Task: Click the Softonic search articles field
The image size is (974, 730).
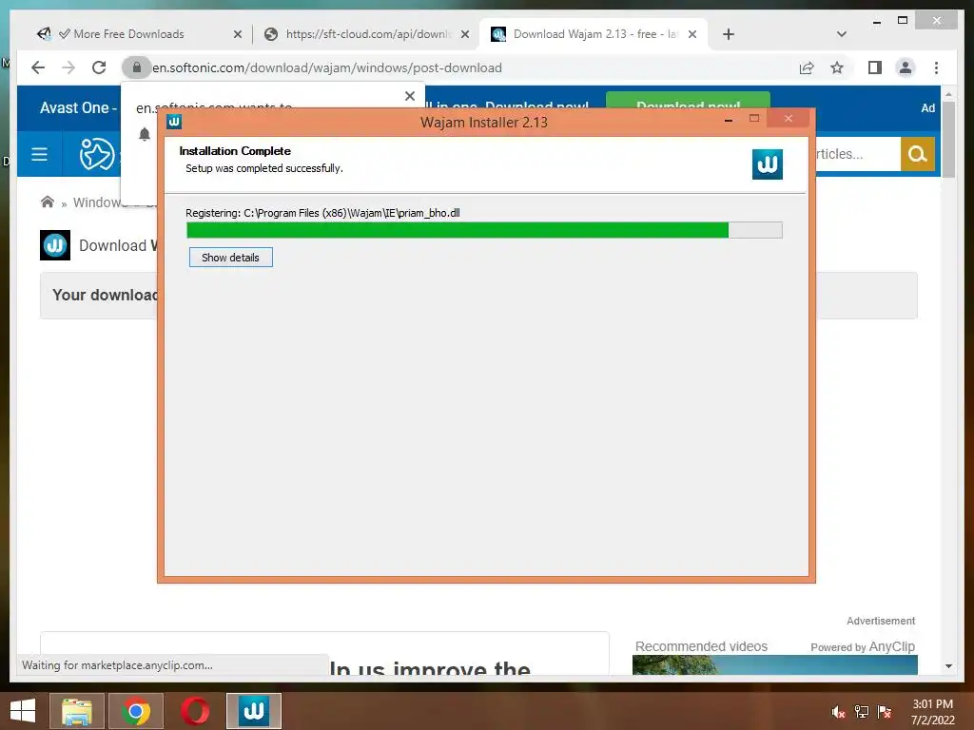Action: [x=858, y=154]
